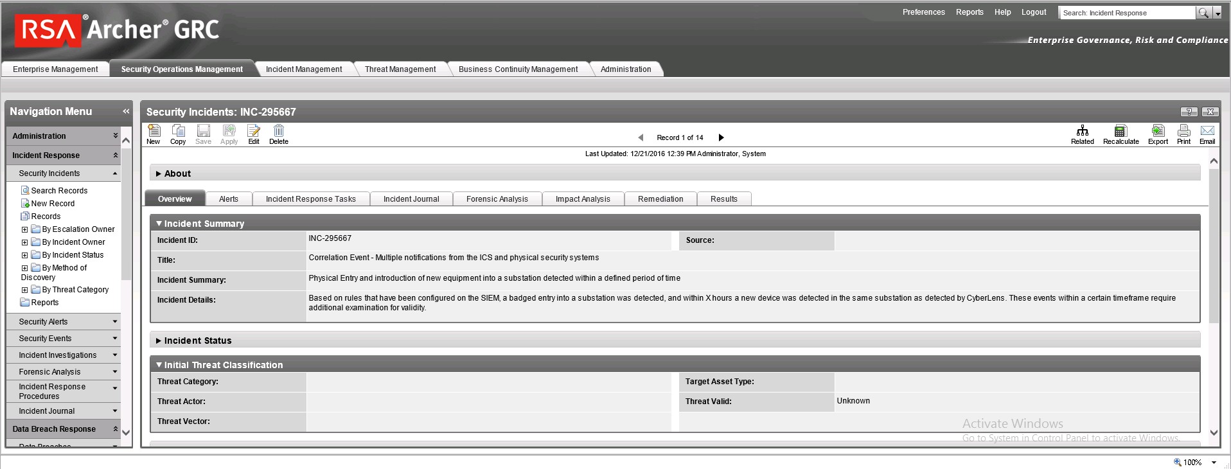
Task: Expand the Administration navigation section
Action: tap(116, 136)
